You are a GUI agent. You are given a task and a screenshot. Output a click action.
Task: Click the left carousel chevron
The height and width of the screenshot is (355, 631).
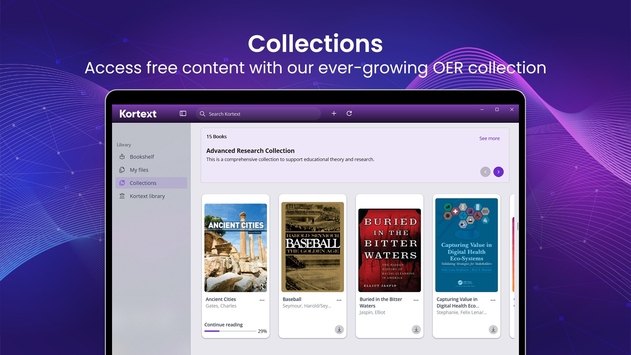pyautogui.click(x=485, y=172)
